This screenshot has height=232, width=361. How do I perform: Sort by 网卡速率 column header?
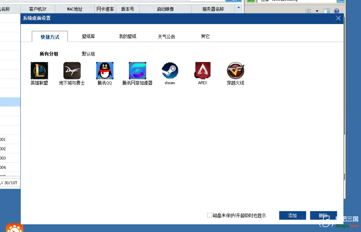[x=105, y=9]
